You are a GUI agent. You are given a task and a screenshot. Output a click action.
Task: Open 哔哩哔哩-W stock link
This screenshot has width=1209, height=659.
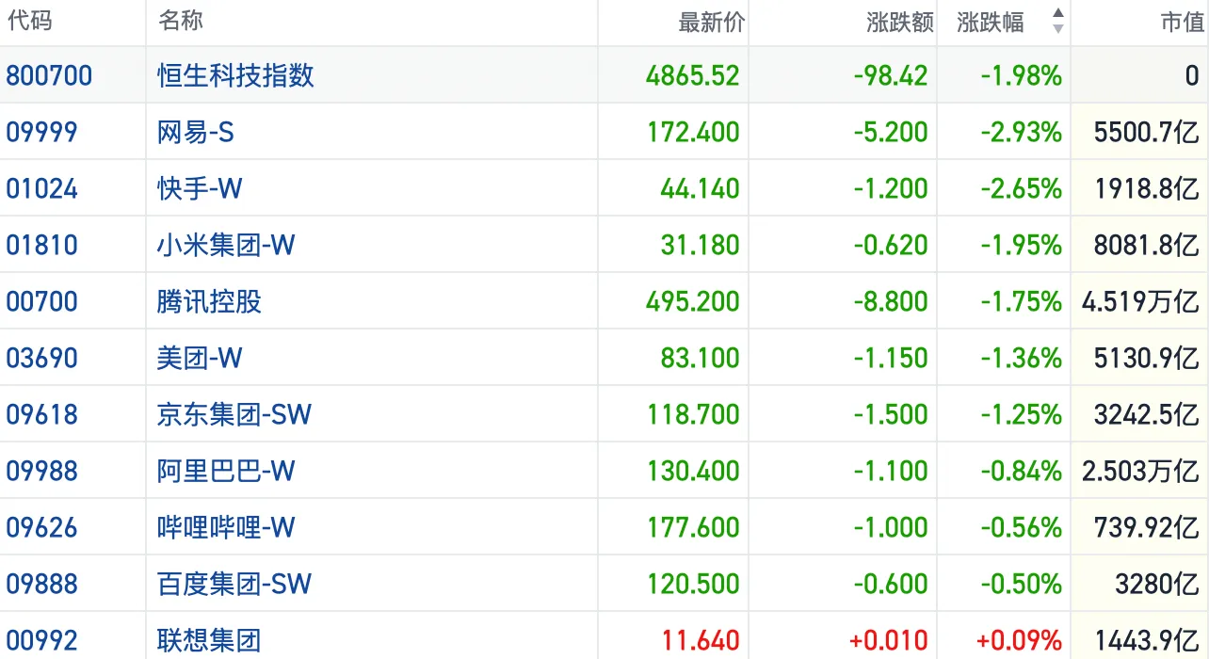pos(226,527)
